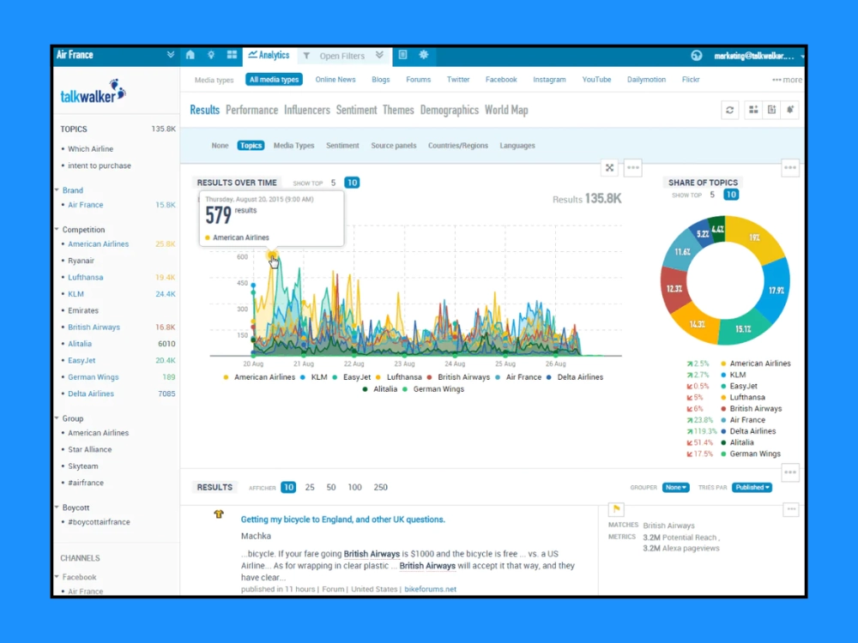The height and width of the screenshot is (643, 858).
Task: Open the three-dot menu above Results list
Action: point(790,472)
